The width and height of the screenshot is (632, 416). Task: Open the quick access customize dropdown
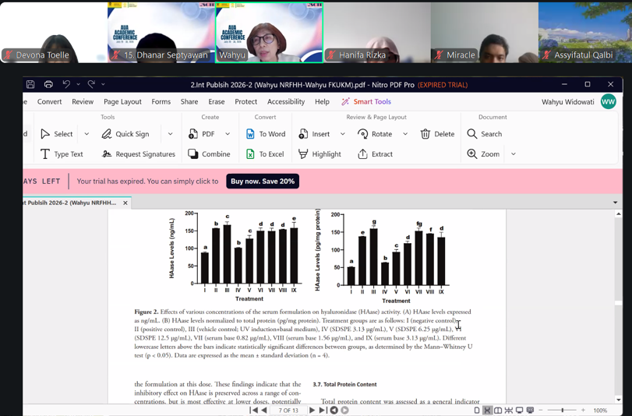coord(103,84)
